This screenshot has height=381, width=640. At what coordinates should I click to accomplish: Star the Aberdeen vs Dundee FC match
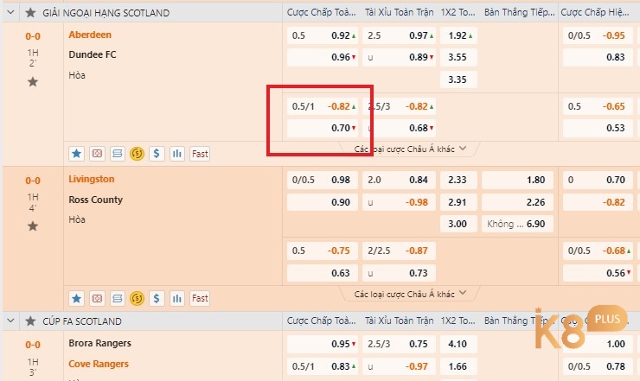tap(33, 81)
